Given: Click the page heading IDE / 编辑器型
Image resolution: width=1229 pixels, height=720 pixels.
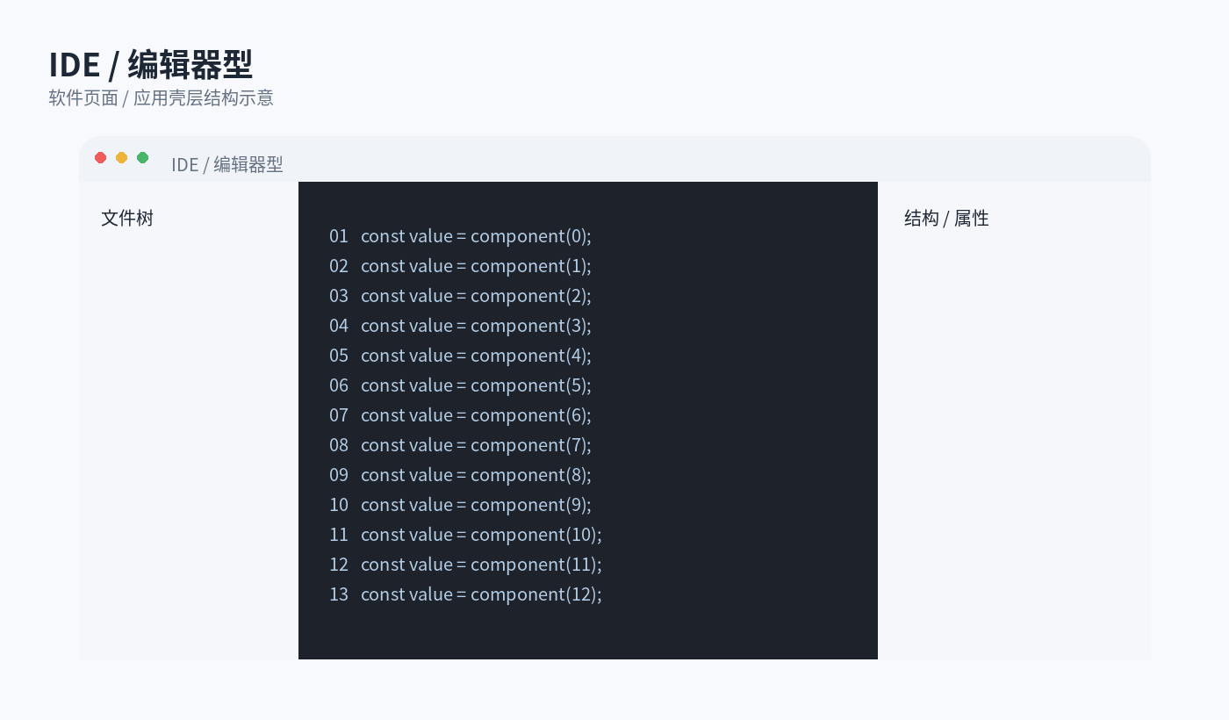Looking at the screenshot, I should tap(150, 65).
